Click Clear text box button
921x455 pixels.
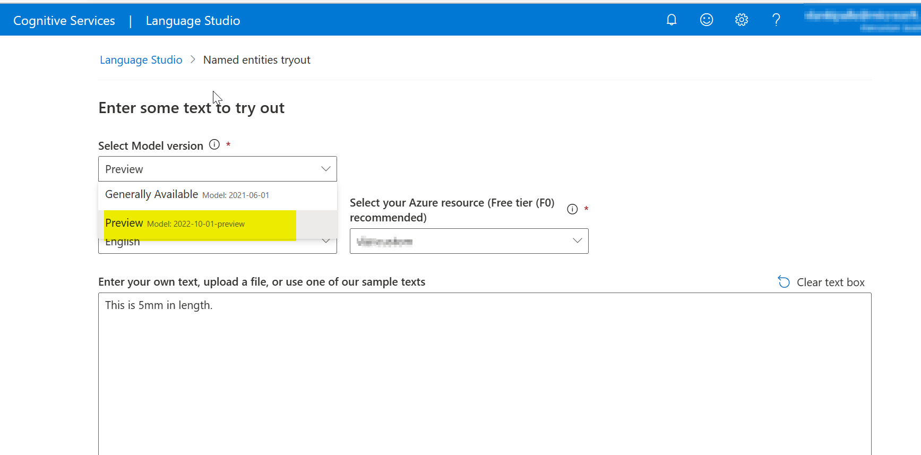coord(821,282)
